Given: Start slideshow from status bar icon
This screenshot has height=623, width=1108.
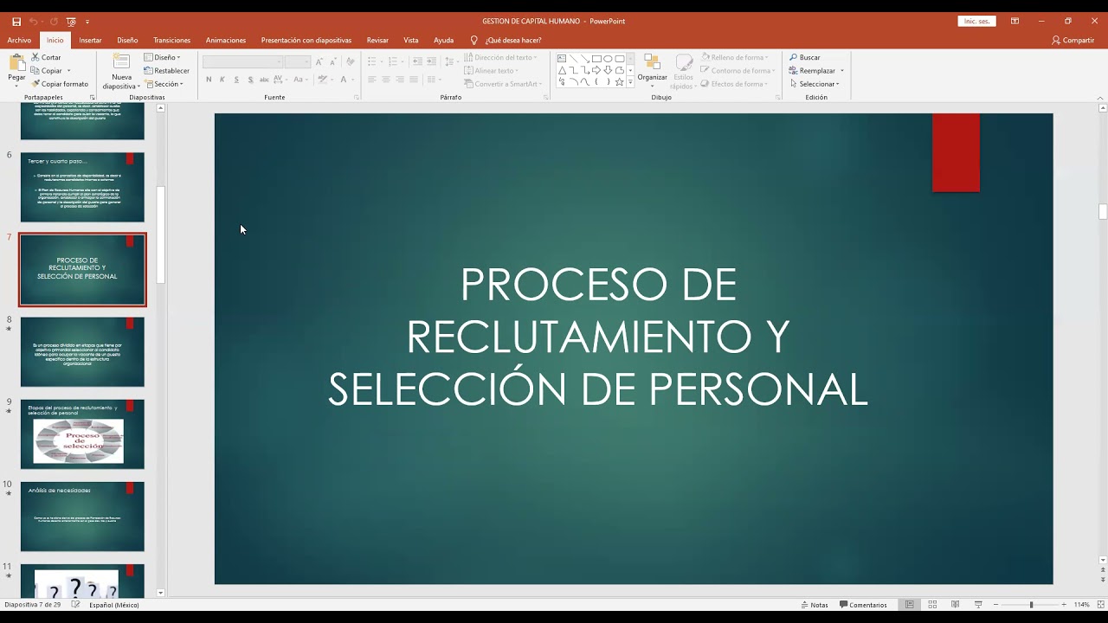Looking at the screenshot, I should (x=978, y=605).
